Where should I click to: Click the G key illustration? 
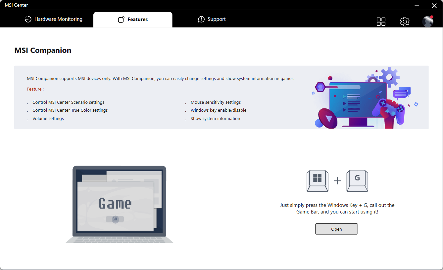(357, 180)
